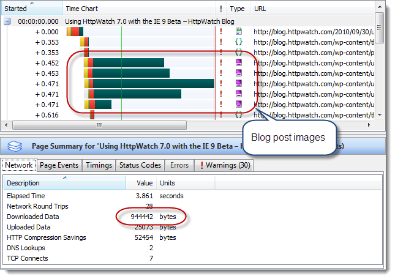This screenshot has height=279, width=395.
Task: Sort by the URL column header
Action: tap(312, 9)
